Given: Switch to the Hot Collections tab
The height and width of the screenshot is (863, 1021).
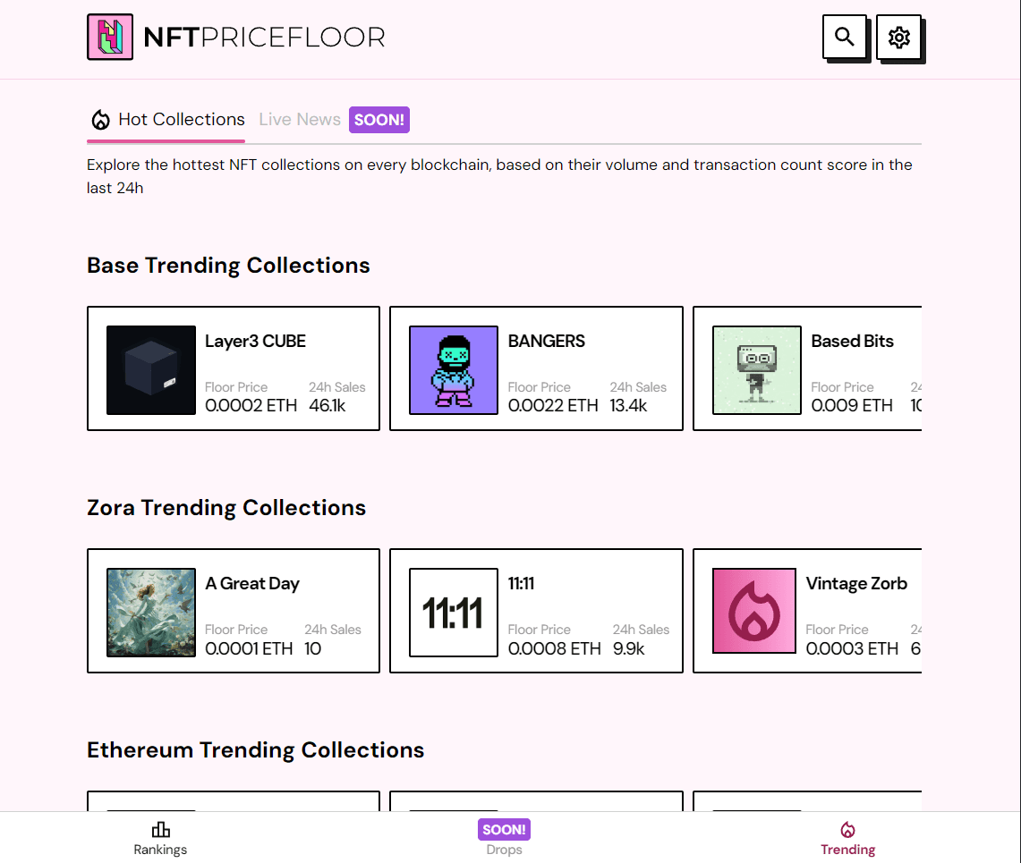Looking at the screenshot, I should (181, 120).
